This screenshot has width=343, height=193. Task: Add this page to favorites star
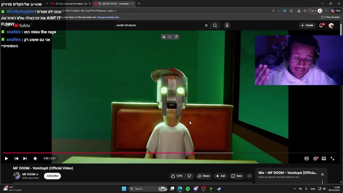point(278,11)
